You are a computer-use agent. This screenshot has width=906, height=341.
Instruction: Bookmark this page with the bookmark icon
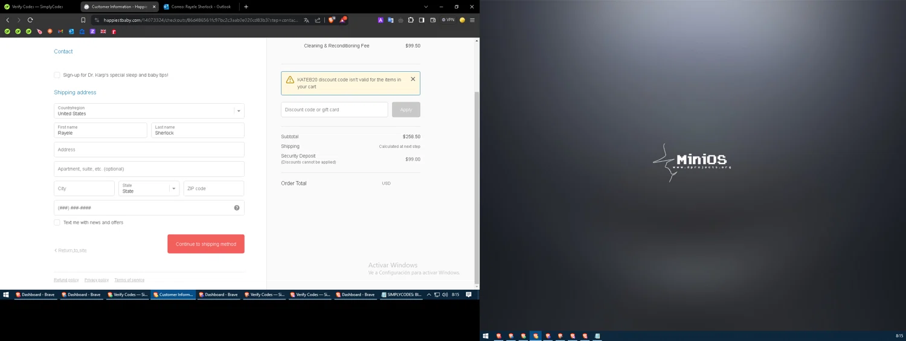tap(83, 20)
